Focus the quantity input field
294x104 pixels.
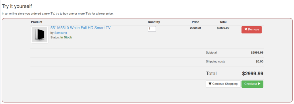coord(152,29)
